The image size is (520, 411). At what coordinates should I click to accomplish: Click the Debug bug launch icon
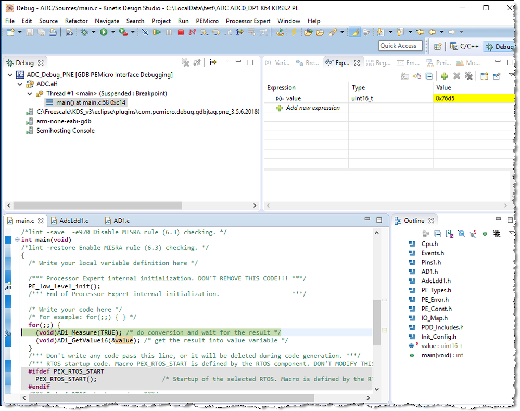pyautogui.click(x=84, y=32)
